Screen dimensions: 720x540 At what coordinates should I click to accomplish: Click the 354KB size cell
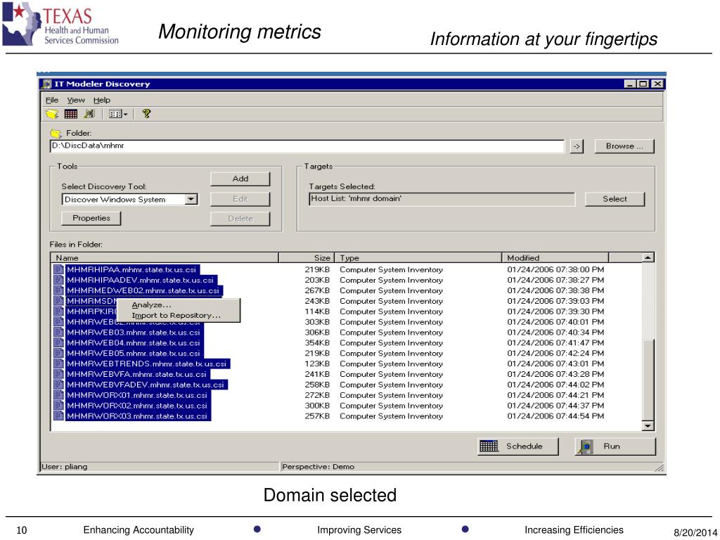317,343
